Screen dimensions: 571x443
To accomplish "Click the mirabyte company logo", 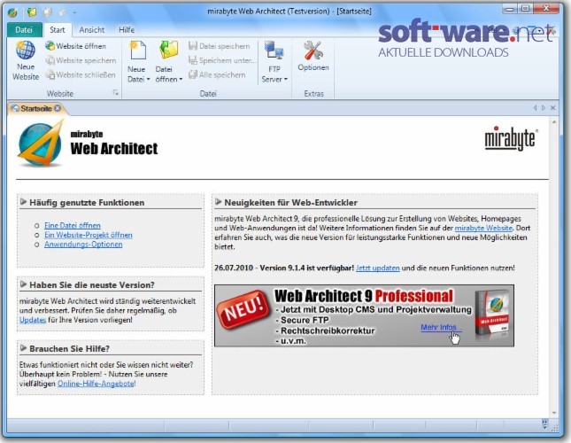I will (x=511, y=138).
